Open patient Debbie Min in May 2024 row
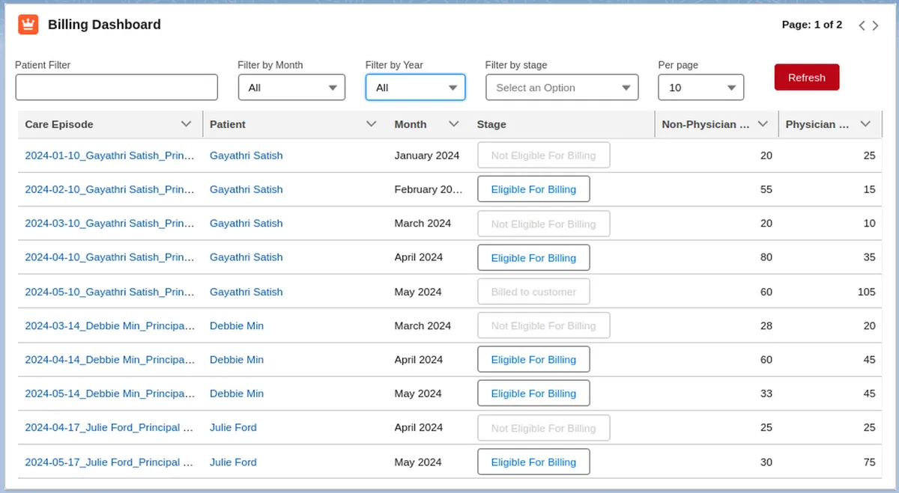This screenshot has width=899, height=493. click(x=237, y=393)
